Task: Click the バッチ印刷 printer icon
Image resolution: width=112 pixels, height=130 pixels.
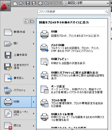Action: click(44, 48)
